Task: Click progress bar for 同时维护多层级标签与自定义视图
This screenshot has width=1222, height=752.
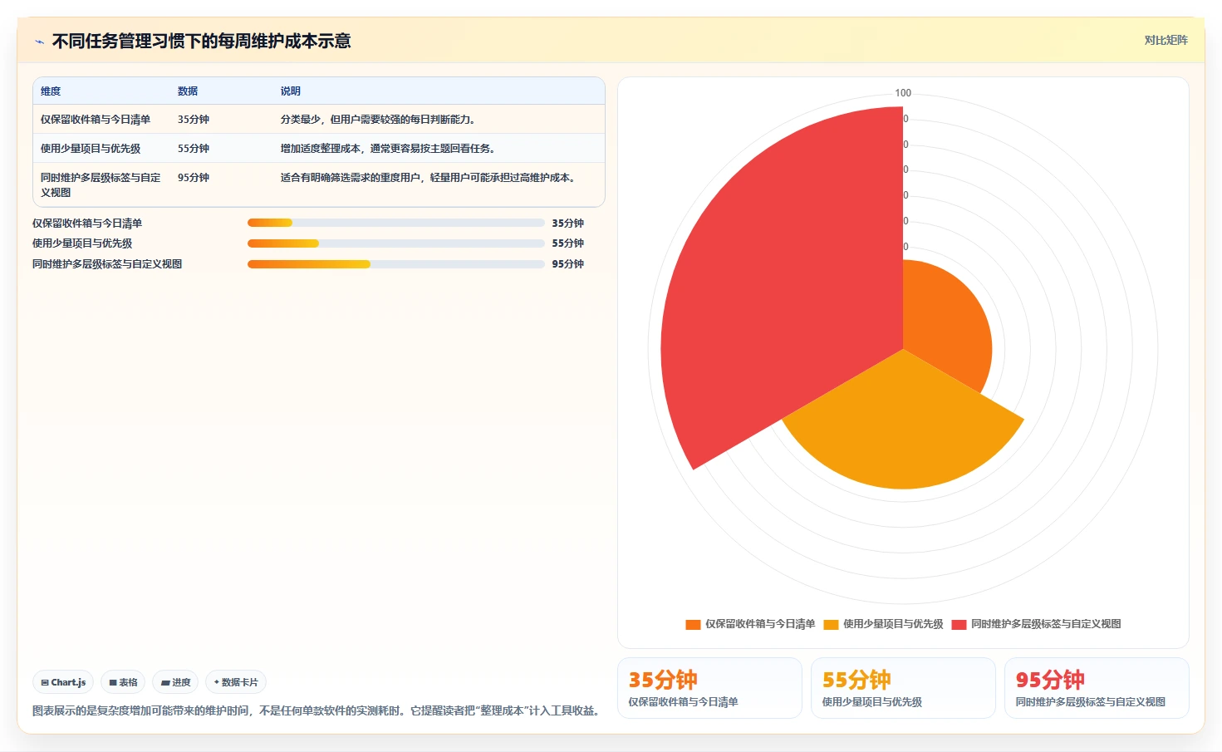Action: [395, 264]
